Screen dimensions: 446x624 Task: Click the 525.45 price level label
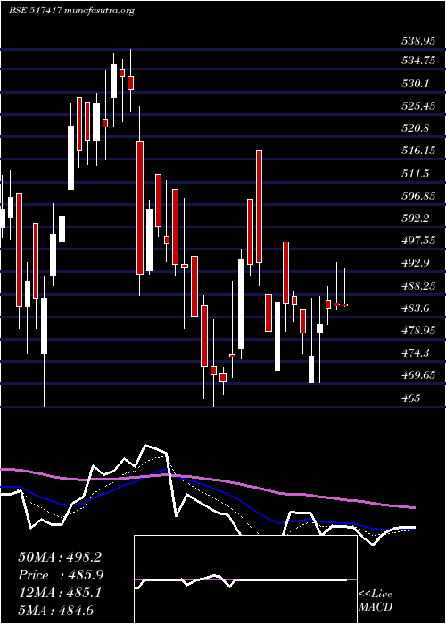pos(418,105)
